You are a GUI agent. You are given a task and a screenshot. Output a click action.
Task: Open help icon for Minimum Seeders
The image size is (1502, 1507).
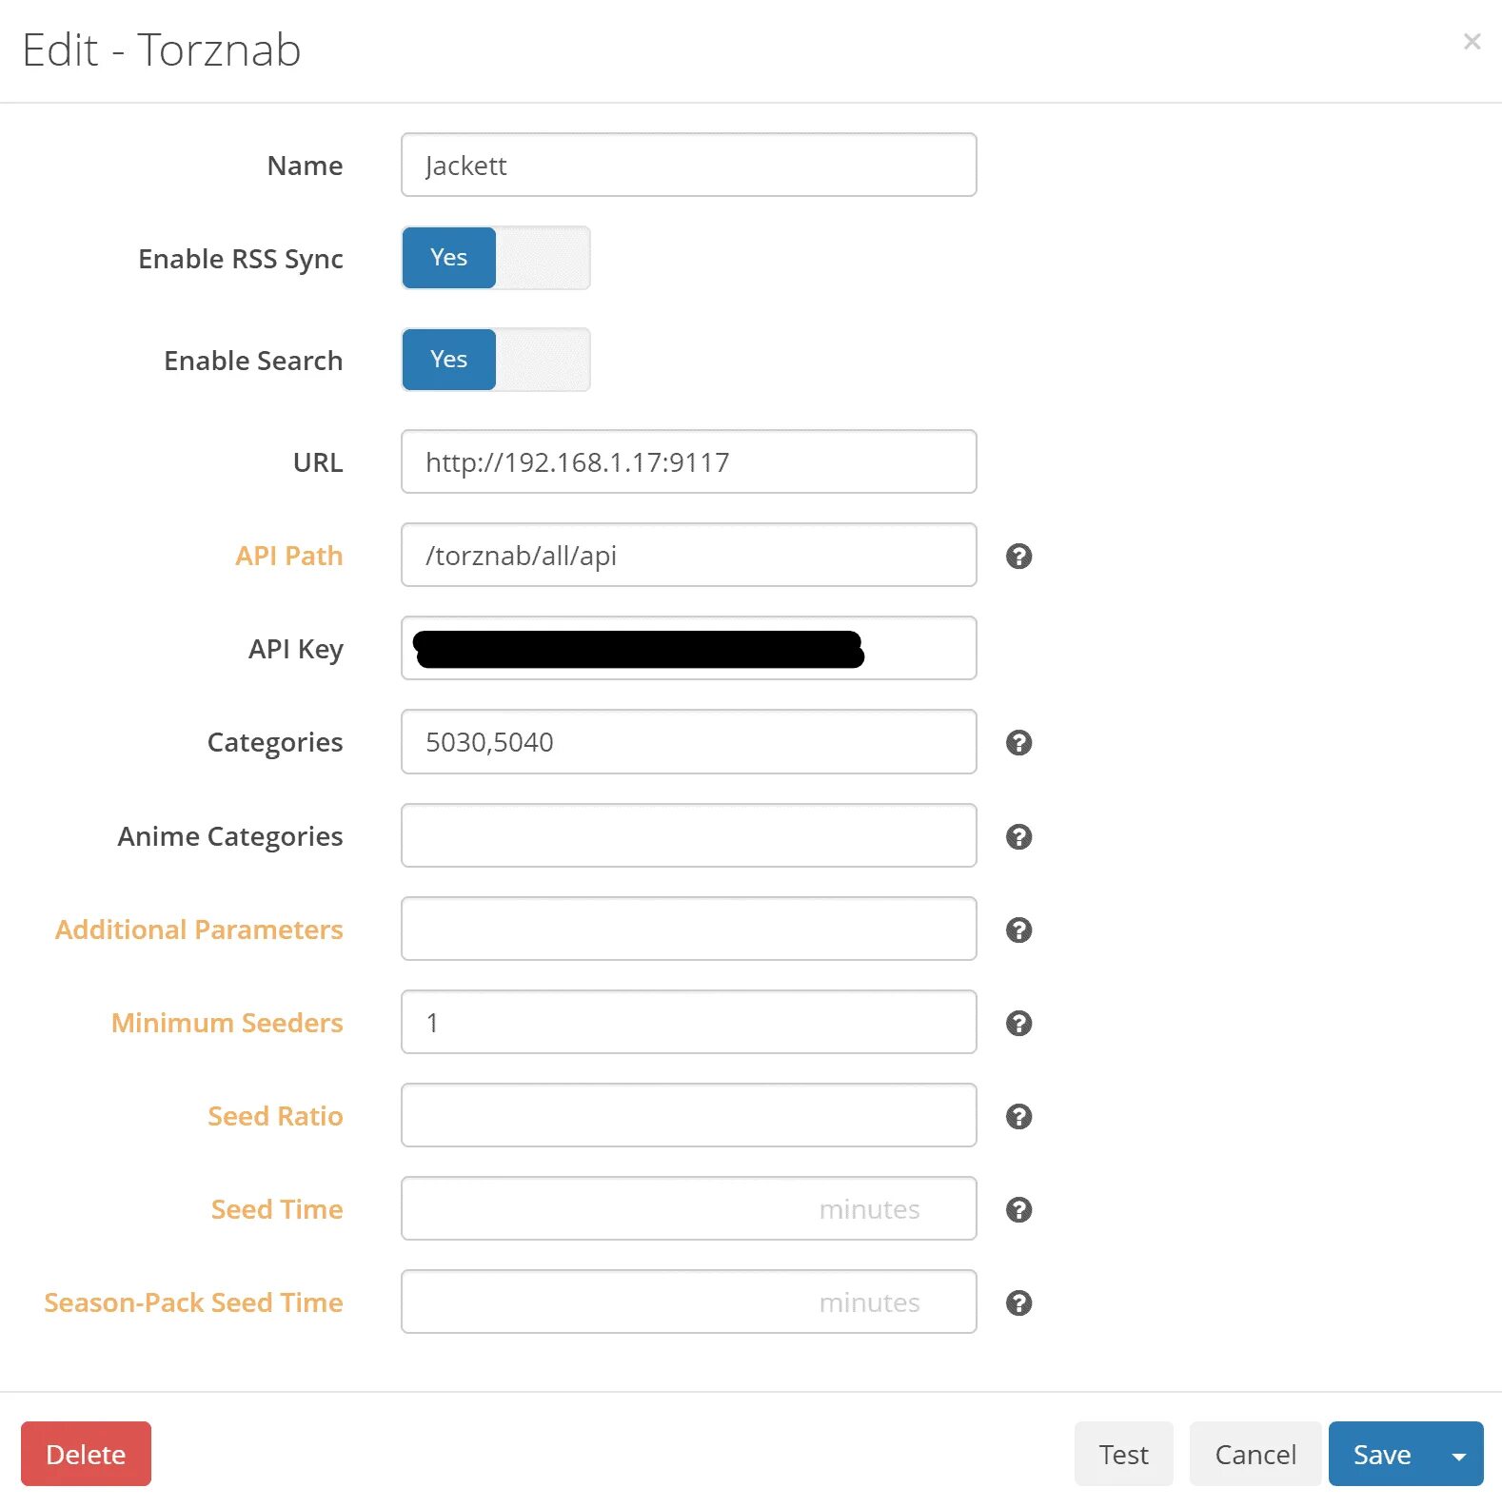(x=1018, y=1023)
